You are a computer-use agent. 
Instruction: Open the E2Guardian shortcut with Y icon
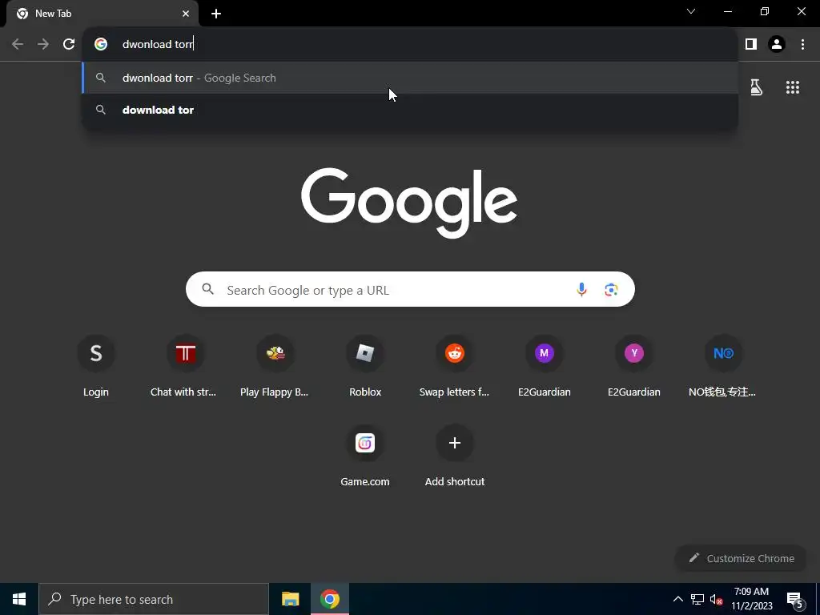[634, 366]
